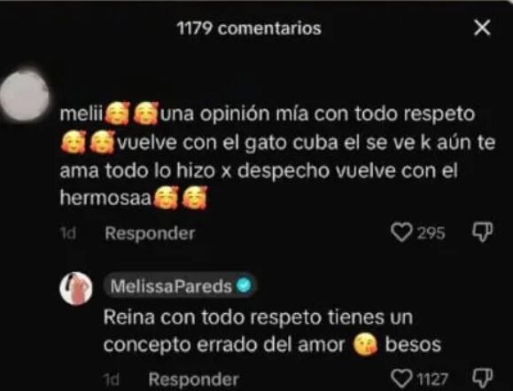
Task: Tap the 1d timestamp of first comment
Action: (68, 233)
